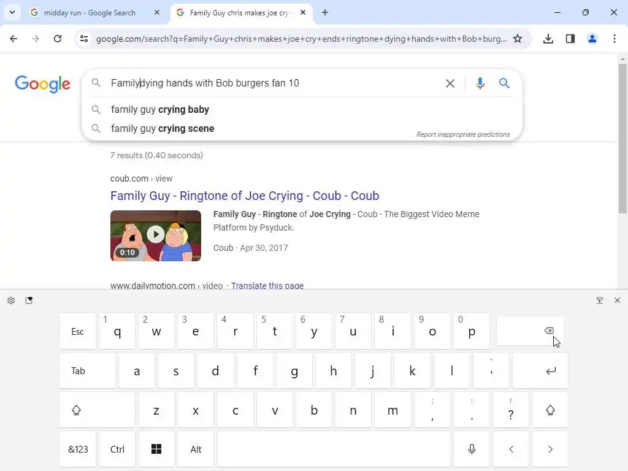Open the downloads panel
This screenshot has height=471, width=628.
[x=548, y=39]
